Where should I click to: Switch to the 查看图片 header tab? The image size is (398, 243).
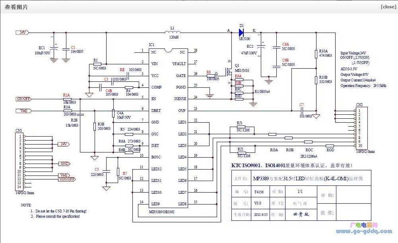point(15,6)
